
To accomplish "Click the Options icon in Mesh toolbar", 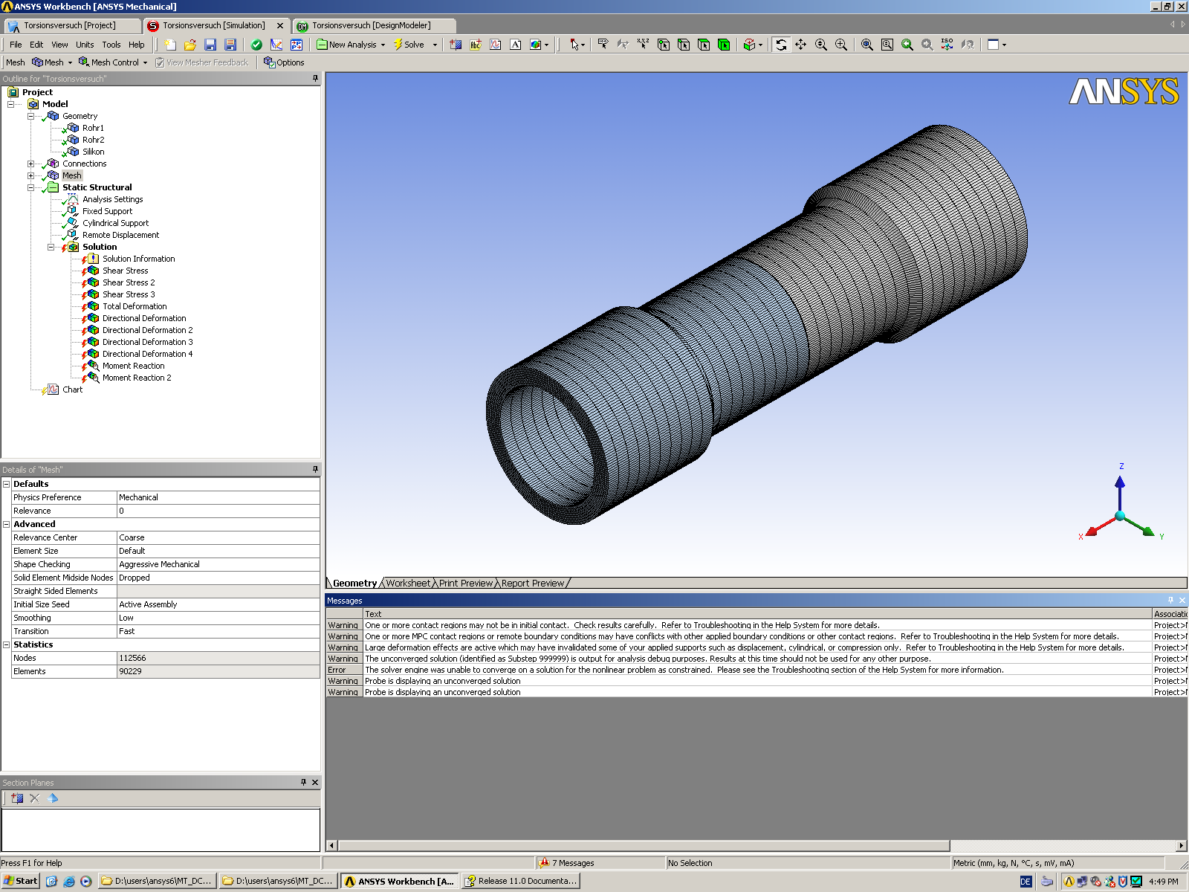I will pyautogui.click(x=284, y=62).
